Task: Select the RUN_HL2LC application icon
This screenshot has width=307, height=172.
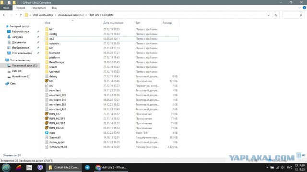Action: 47,128
